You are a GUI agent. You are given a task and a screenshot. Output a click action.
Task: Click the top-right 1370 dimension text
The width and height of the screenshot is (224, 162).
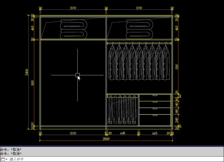[x=139, y=8]
